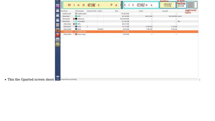Click the '2.99 GiB' size cell

pyautogui.click(x=126, y=34)
